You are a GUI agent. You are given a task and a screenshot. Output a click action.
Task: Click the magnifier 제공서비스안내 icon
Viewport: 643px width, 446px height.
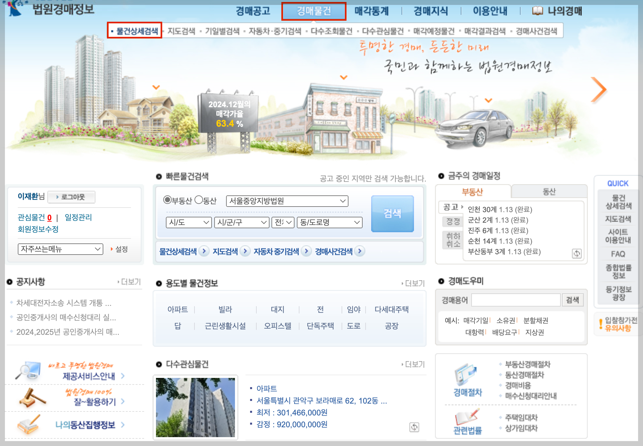coord(29,371)
